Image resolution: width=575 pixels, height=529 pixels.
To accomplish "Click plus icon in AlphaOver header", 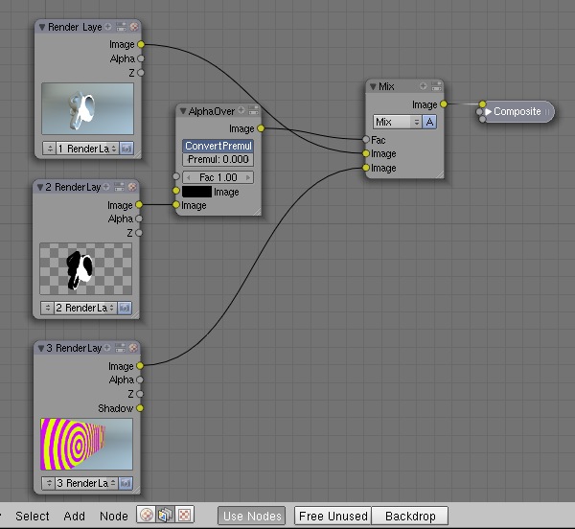I will (241, 109).
